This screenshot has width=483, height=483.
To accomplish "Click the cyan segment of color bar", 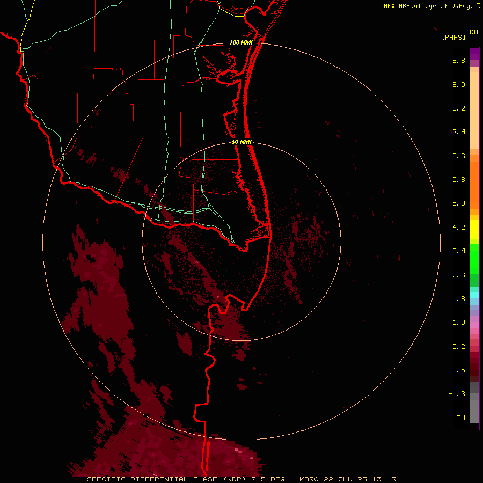I will [474, 295].
